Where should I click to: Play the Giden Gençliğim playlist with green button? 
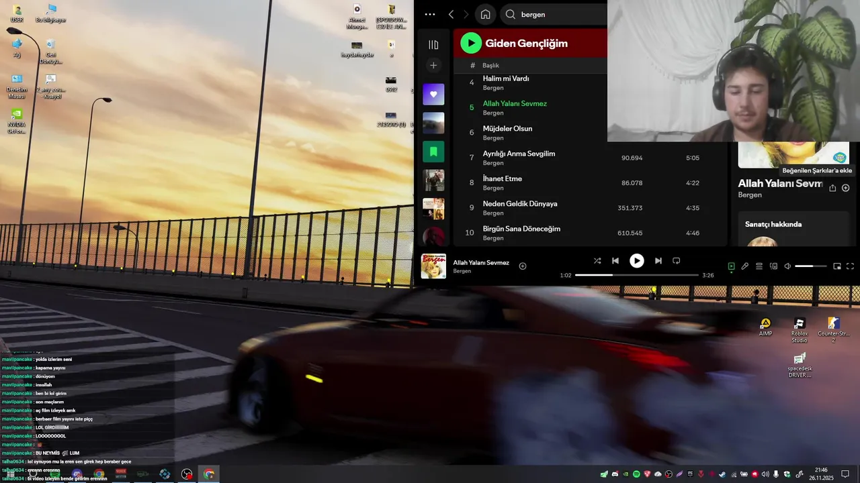(471, 43)
